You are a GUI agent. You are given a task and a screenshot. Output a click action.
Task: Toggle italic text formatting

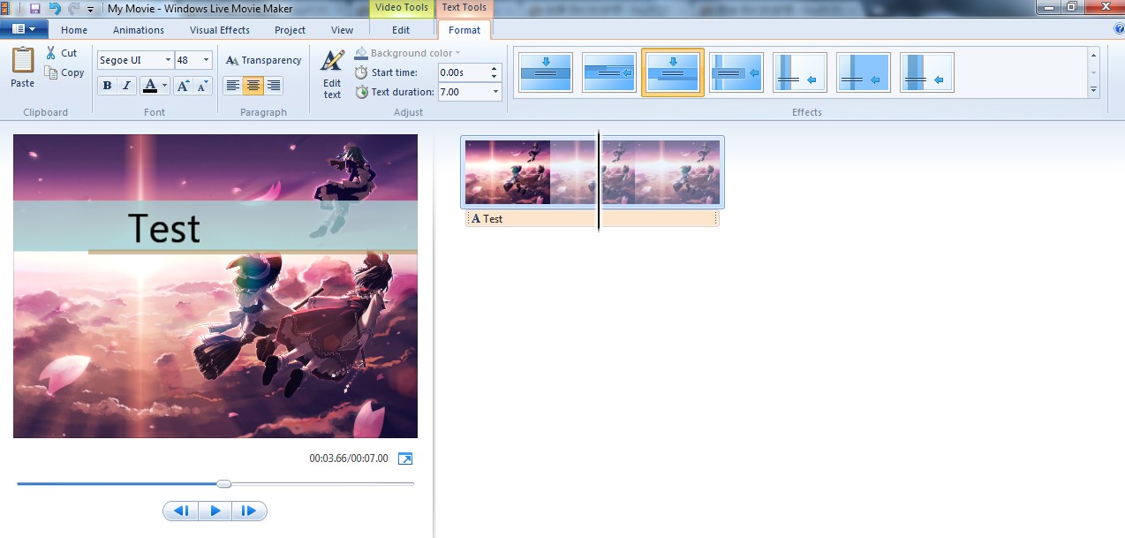pos(126,86)
